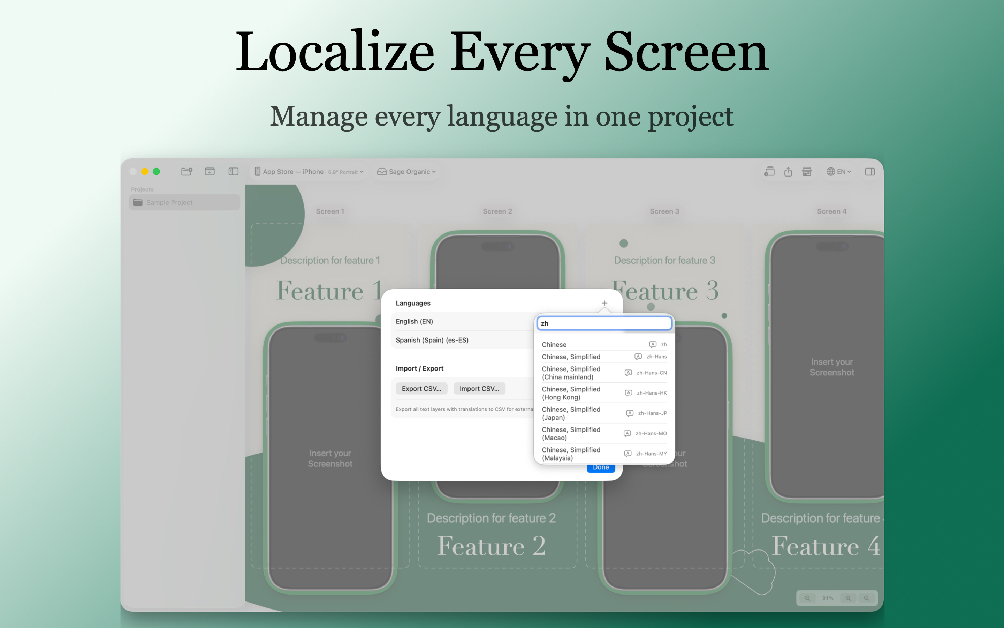This screenshot has width=1004, height=628.
Task: Choose Chinese, Simplified zh-Hans entry
Action: click(604, 357)
